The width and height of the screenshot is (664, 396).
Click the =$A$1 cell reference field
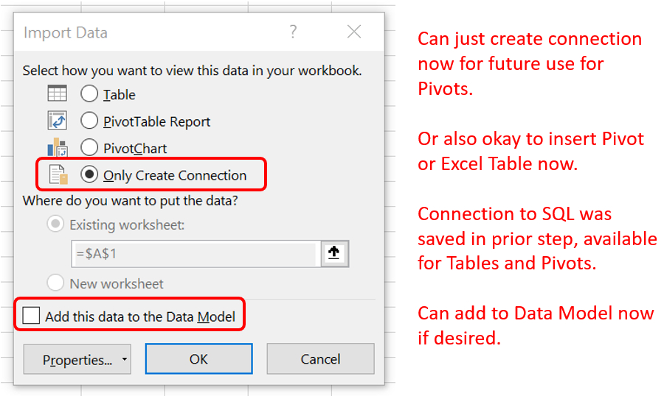click(x=194, y=254)
